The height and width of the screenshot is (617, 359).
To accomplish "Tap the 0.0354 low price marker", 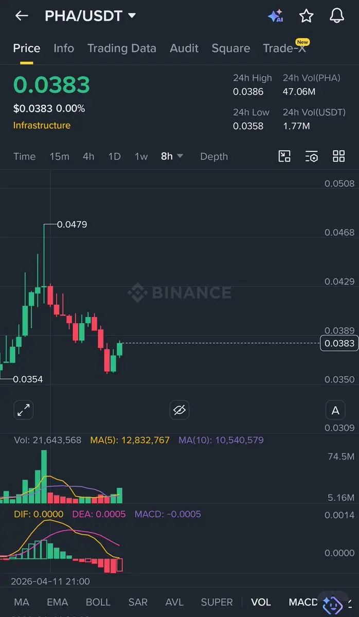I will [28, 379].
